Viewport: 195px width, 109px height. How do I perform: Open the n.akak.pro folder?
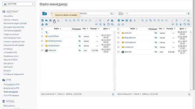[x=129, y=47]
